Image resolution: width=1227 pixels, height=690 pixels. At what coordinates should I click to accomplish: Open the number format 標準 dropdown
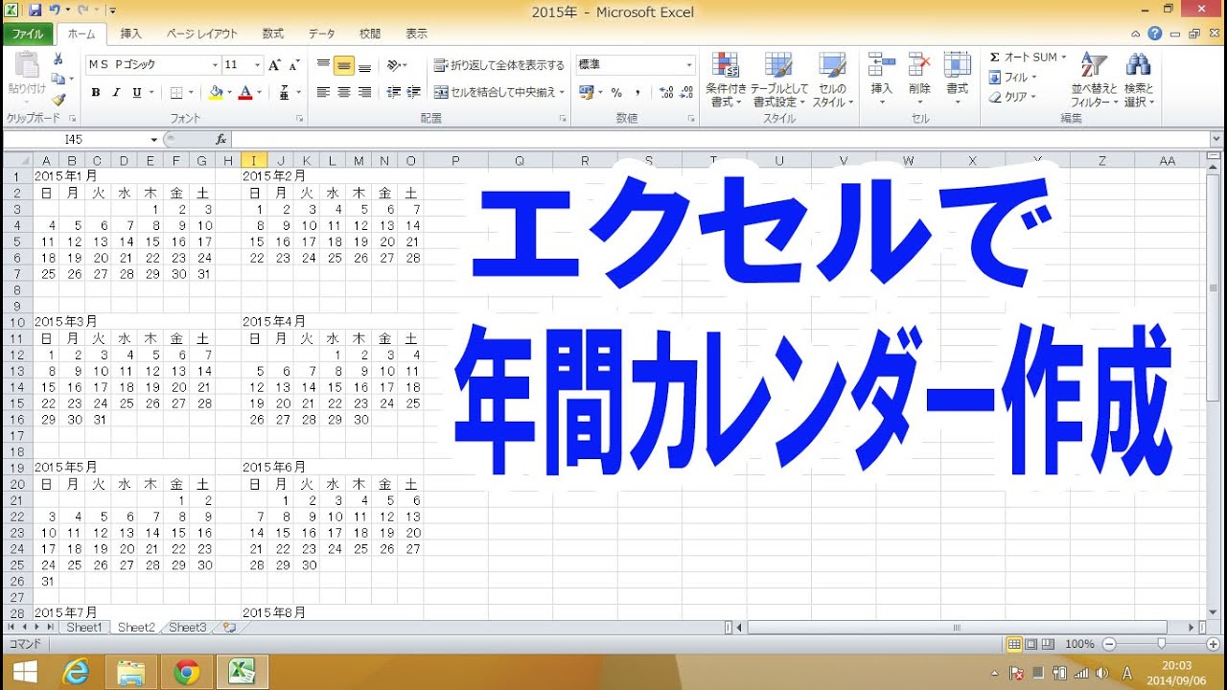point(689,65)
